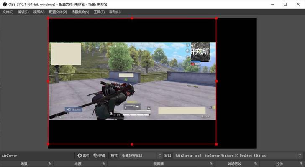Pop out the 场景 dock panel
305x167 pixels.
(50, 164)
